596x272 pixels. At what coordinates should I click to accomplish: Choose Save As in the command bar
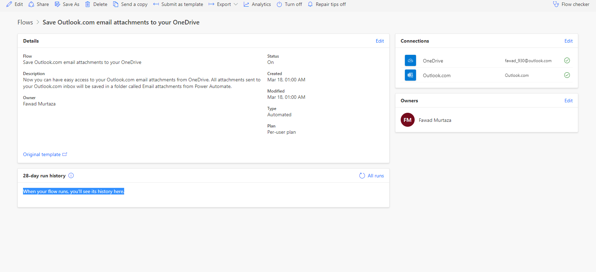click(67, 4)
